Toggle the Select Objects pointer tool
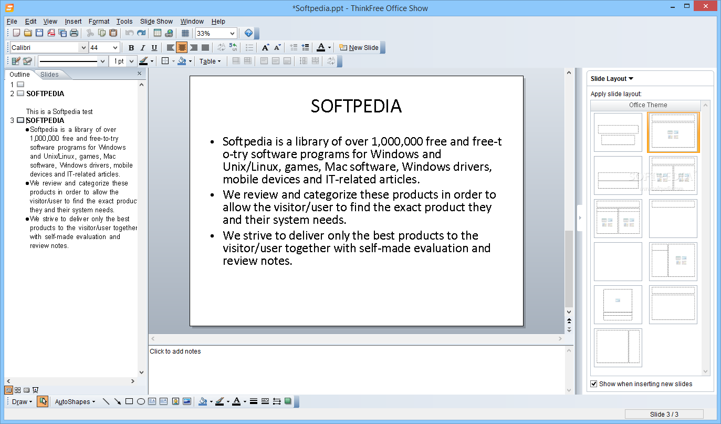This screenshot has width=721, height=424. (x=42, y=401)
